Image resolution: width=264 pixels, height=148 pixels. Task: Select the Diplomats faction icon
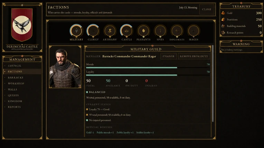pyautogui.click(x=177, y=31)
